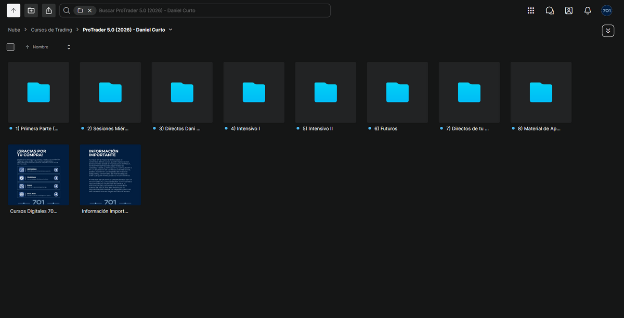
Task: Click the share export icon
Action: (49, 10)
